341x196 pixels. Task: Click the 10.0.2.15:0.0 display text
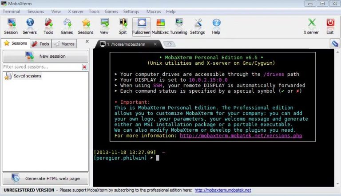tap(208, 80)
